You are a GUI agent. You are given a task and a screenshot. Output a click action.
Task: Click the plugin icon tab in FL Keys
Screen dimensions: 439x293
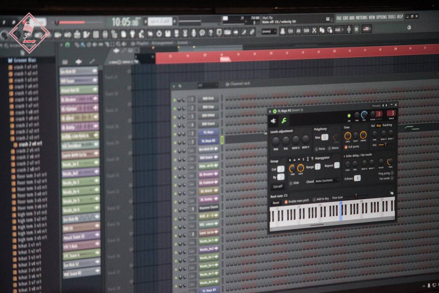point(274,120)
